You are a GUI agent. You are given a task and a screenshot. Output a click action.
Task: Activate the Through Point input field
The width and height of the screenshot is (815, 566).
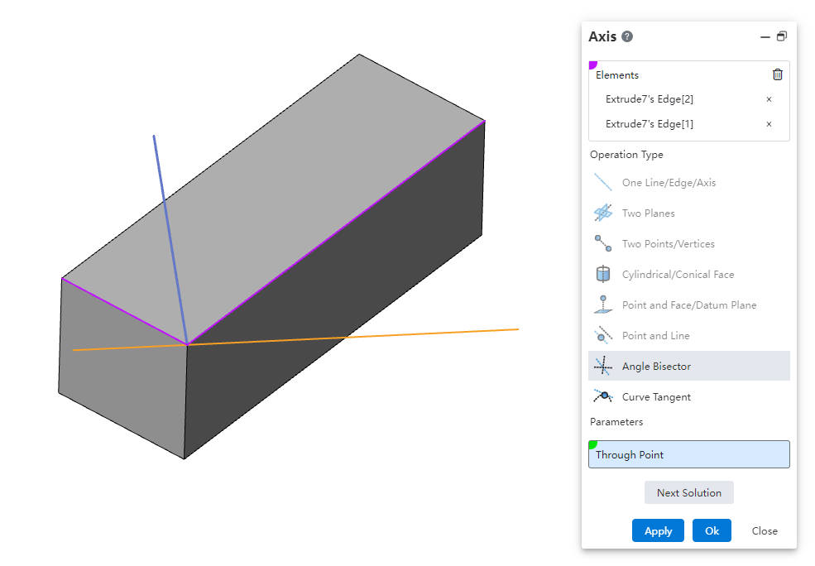click(x=688, y=454)
